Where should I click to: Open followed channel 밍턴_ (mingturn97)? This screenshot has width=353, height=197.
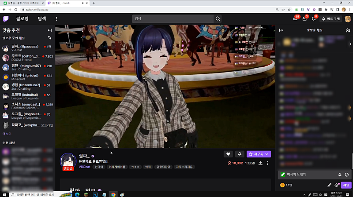point(27,67)
